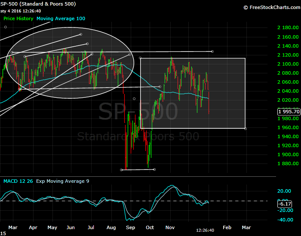Click the Aug month label
This screenshot has height=236, width=301.
click(111, 228)
